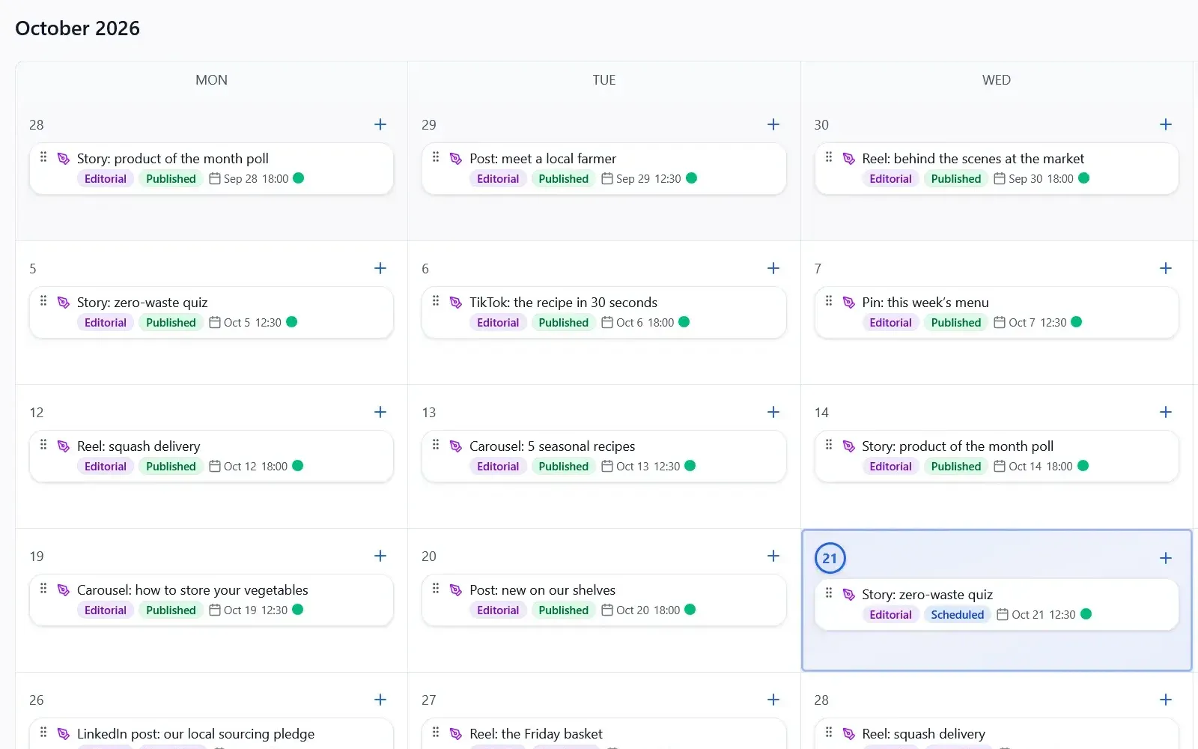Screen dimensions: 1198x749
Task: Open 'LinkedIn post: our local sourcing pledge'
Action: pyautogui.click(x=195, y=734)
